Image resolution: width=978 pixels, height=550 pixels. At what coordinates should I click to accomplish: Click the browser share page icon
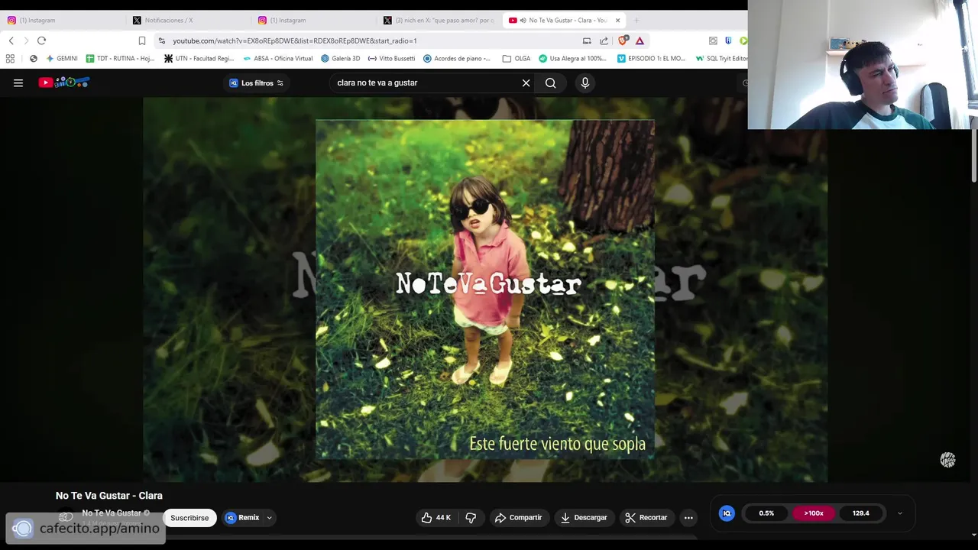604,40
